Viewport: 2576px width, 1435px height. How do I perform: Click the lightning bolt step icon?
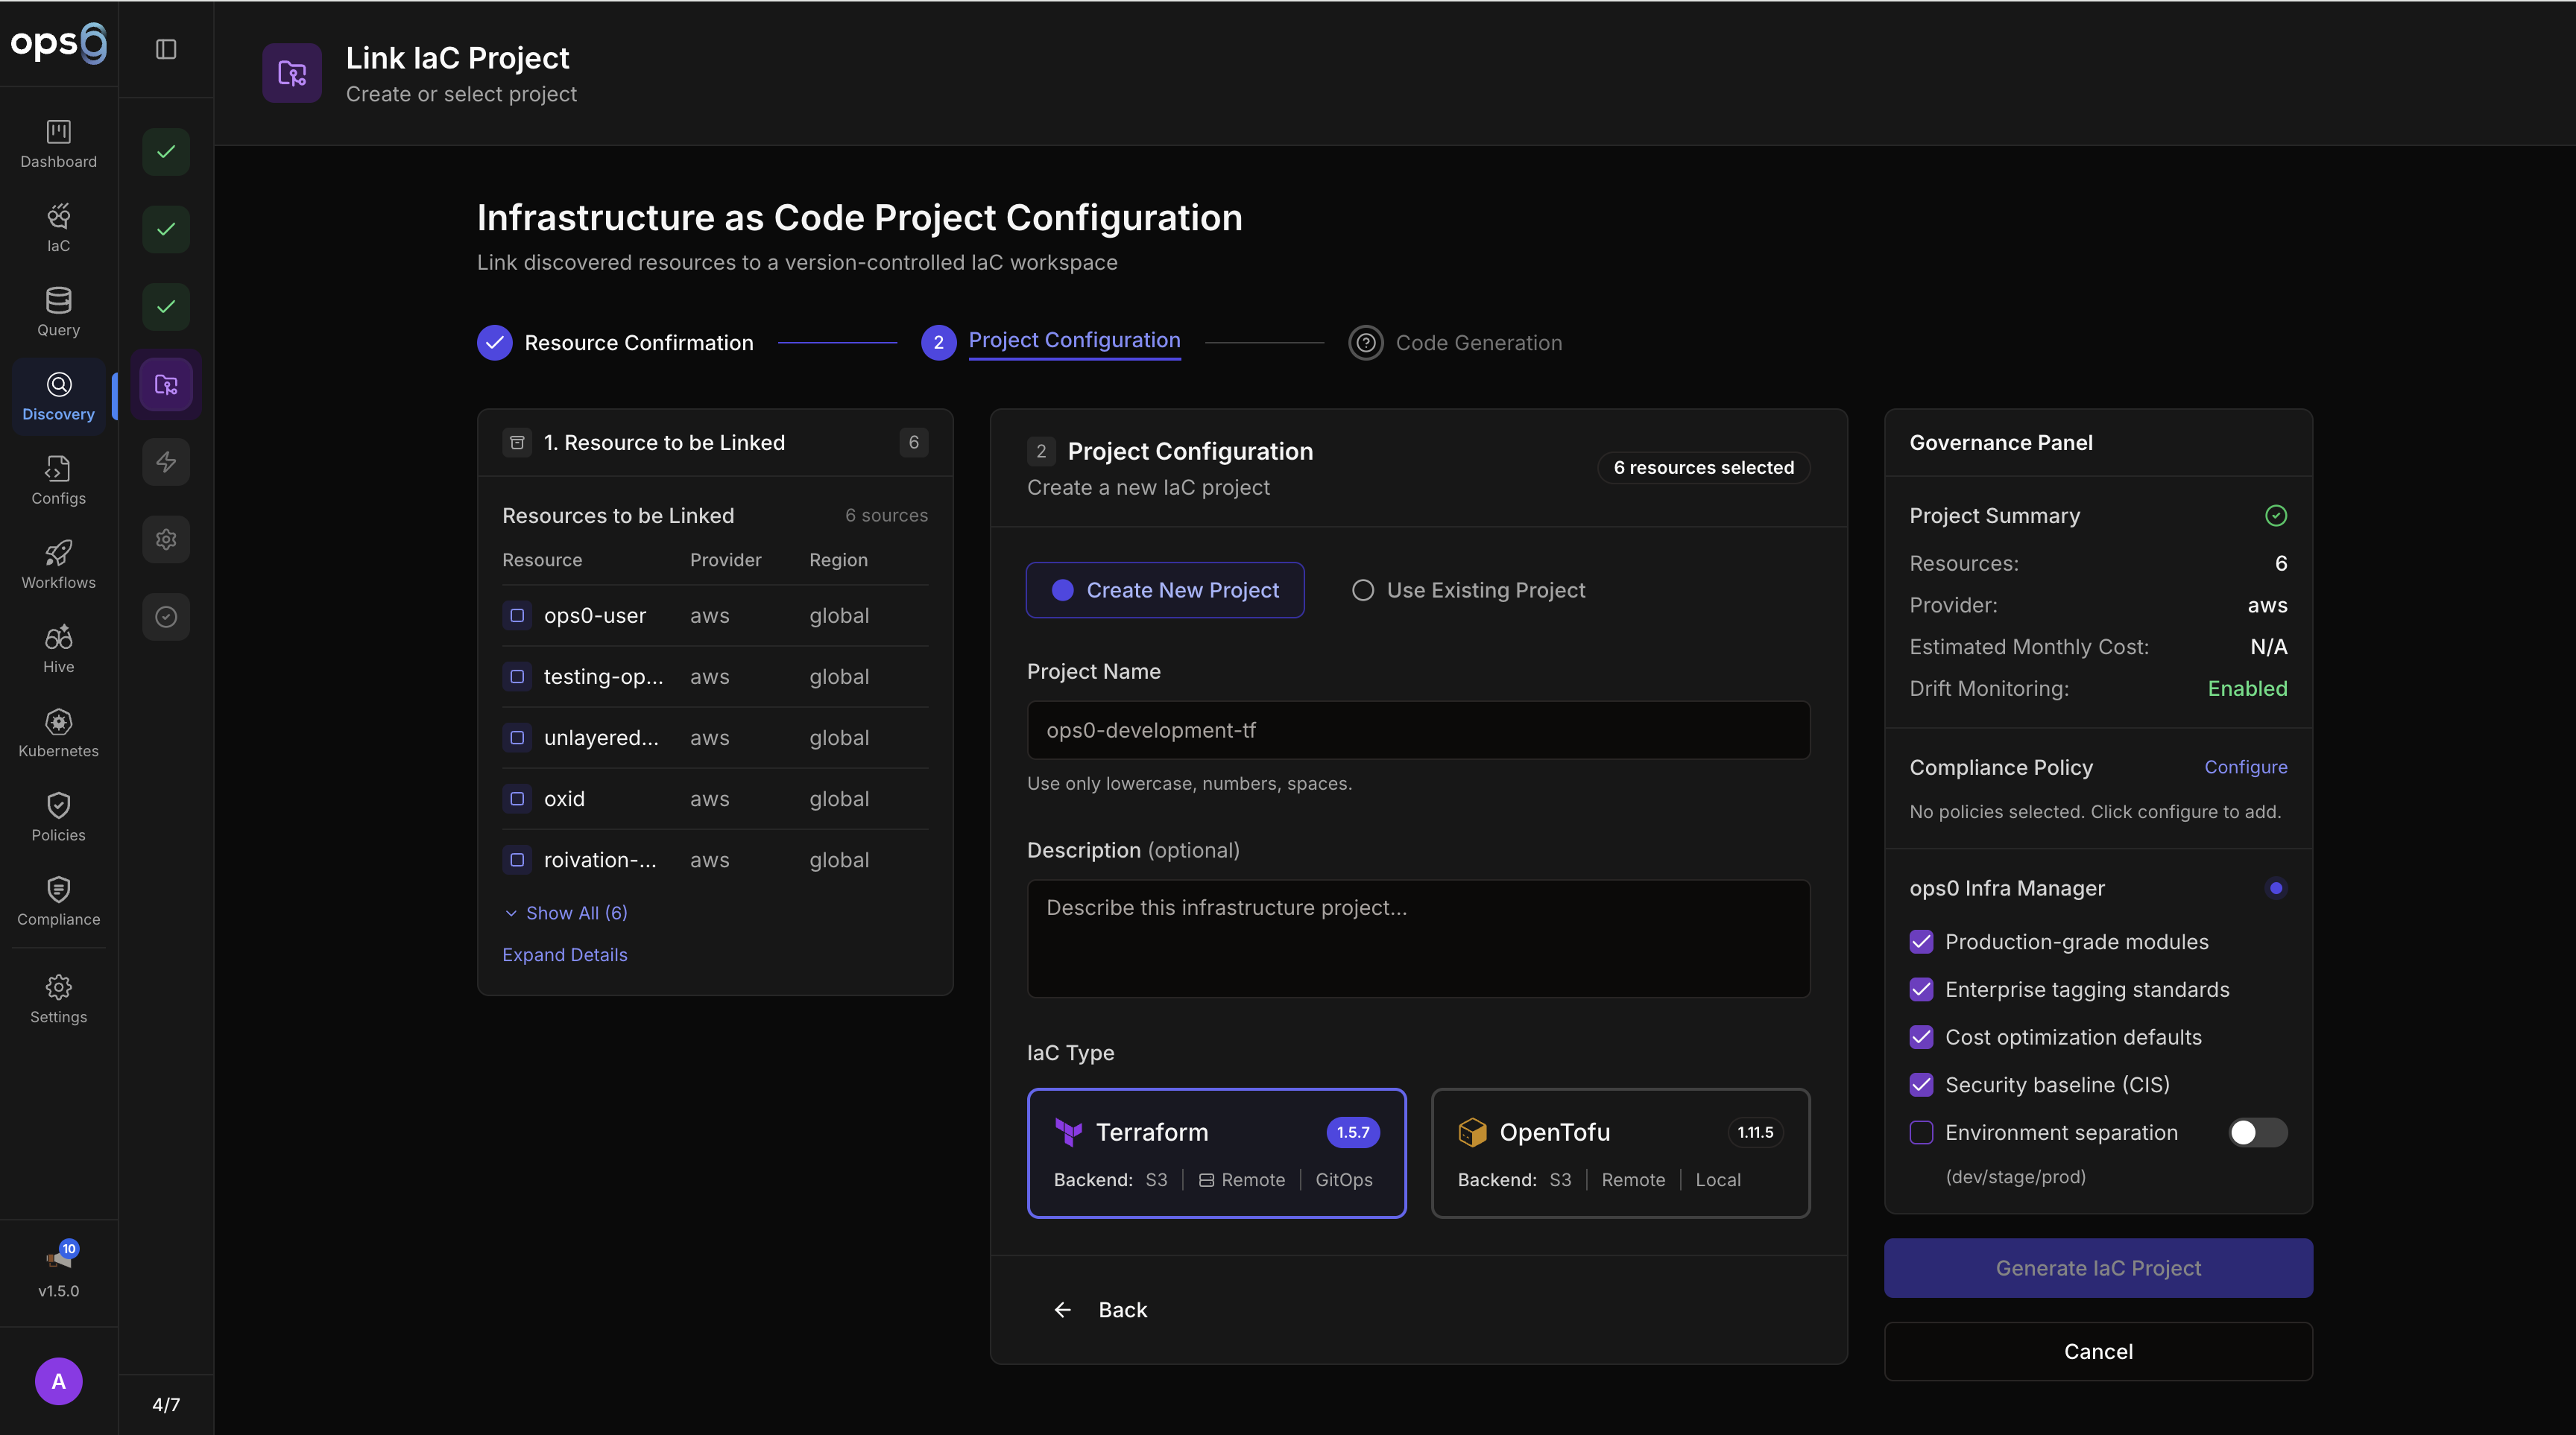coord(166,462)
